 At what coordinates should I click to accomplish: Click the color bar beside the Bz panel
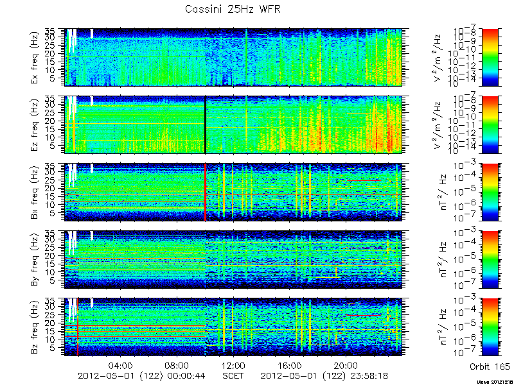[x=490, y=327]
